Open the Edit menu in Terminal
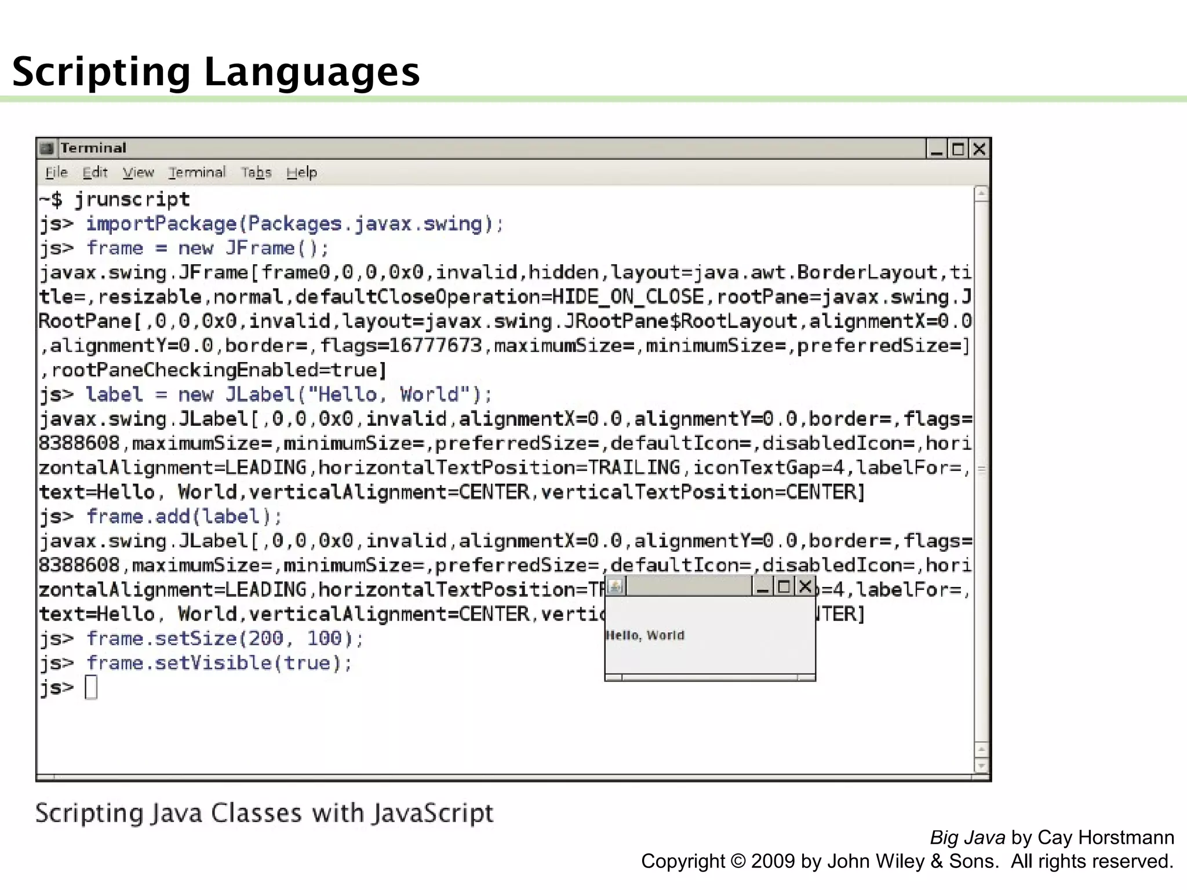Image resolution: width=1187 pixels, height=890 pixels. click(x=95, y=172)
